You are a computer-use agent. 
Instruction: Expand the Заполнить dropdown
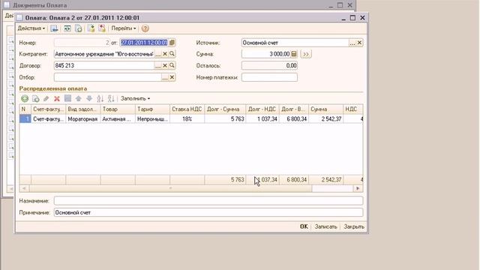point(135,98)
